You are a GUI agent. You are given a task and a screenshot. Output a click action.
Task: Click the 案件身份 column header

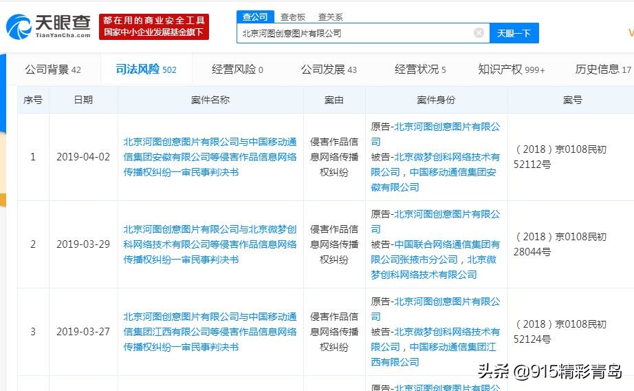[x=436, y=100]
